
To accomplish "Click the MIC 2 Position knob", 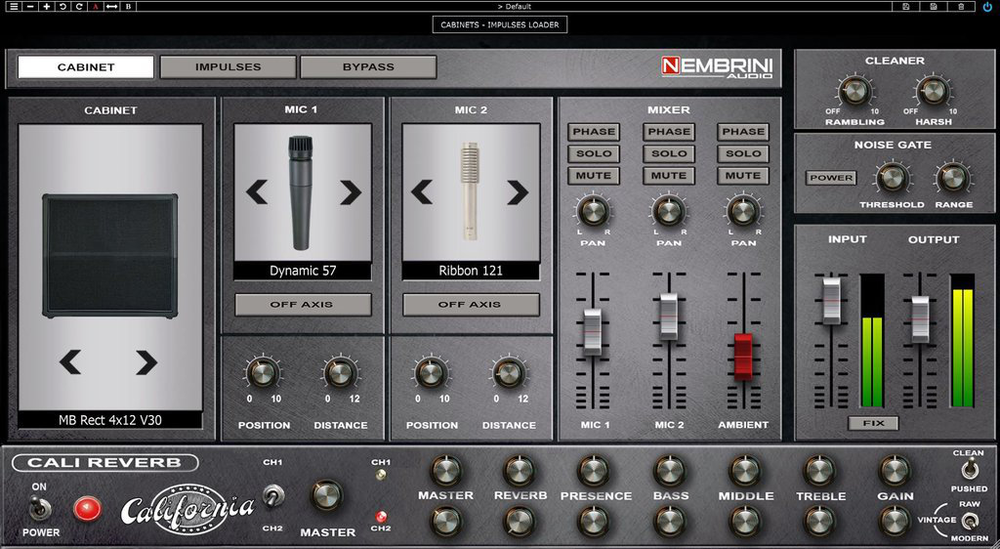I will 431,373.
